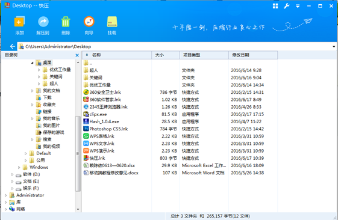This screenshot has width=338, height=220.
Task: Expand the 收藏夹 tree node
Action: (32, 105)
